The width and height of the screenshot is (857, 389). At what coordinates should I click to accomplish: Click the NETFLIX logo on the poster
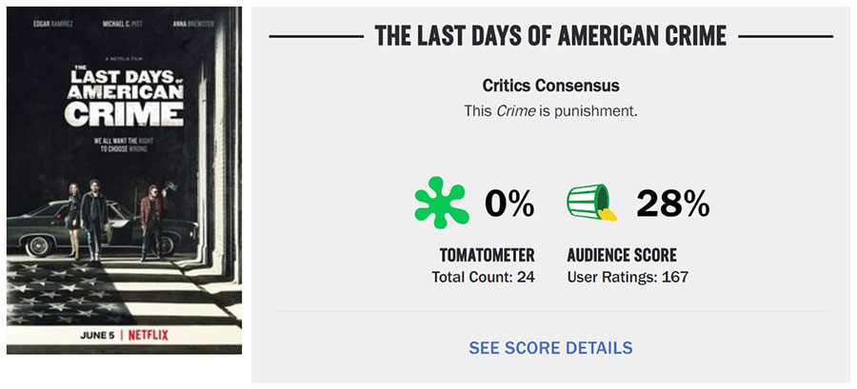149,335
